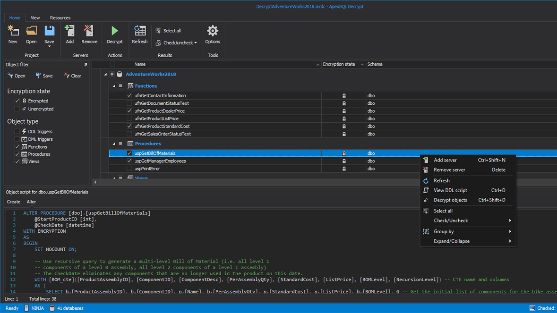Screen dimensions: 557x313
Task: Open the Save dropdown arrow in ribbon
Action: pyautogui.click(x=50, y=46)
